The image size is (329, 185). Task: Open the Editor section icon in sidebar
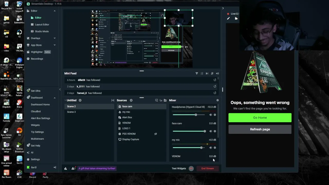coord(28,11)
